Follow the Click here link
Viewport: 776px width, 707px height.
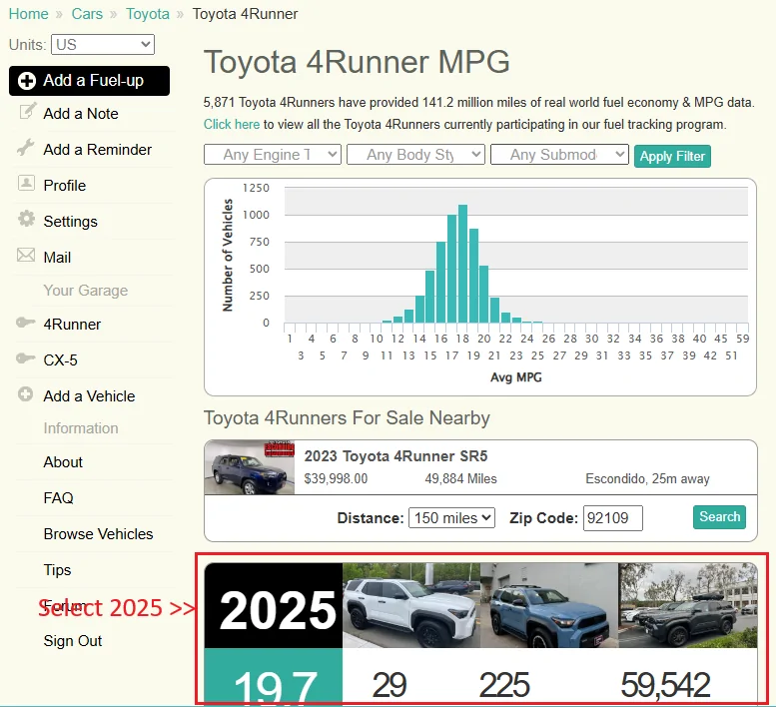tap(231, 124)
